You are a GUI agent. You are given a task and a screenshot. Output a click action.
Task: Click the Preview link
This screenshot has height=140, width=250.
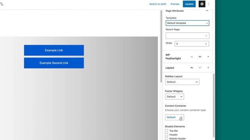click(x=175, y=4)
